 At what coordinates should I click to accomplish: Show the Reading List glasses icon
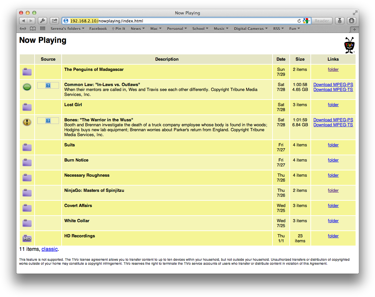pos(23,29)
